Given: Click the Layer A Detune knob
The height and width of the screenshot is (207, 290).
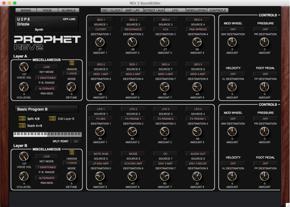Looking at the screenshot, I should tap(71, 87).
